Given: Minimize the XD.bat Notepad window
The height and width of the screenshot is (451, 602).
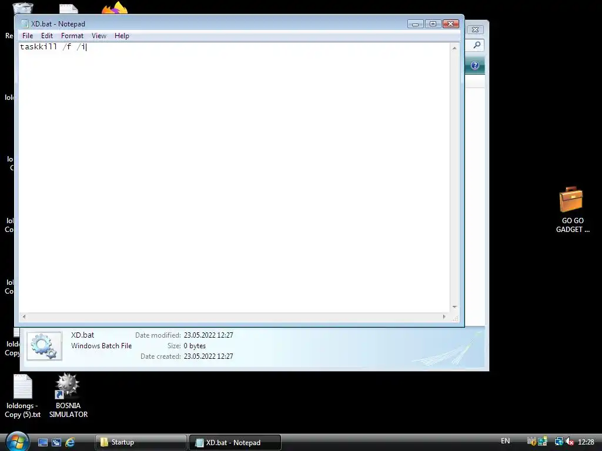Looking at the screenshot, I should (415, 23).
